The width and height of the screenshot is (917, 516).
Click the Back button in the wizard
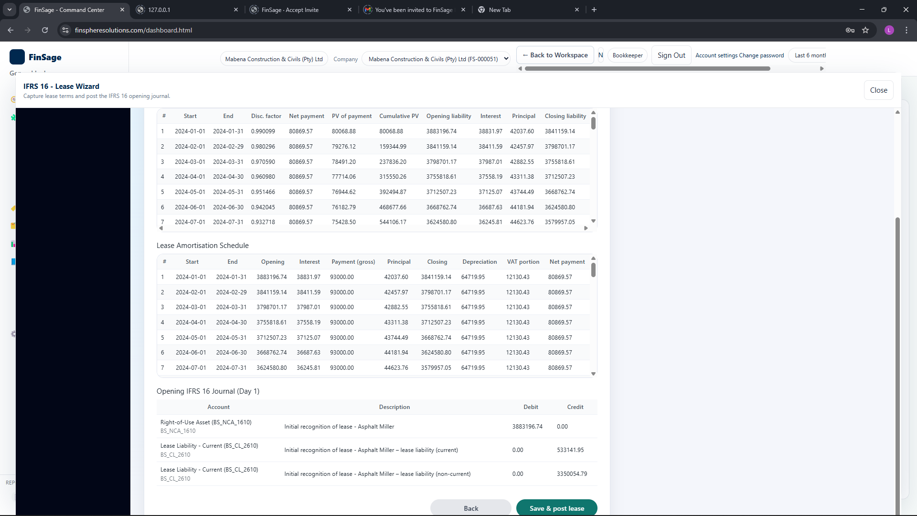point(471,508)
